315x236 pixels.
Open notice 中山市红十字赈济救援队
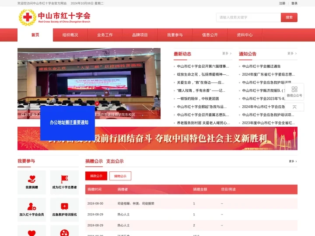click(x=263, y=90)
